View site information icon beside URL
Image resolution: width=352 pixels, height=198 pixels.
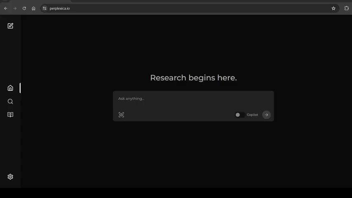[x=45, y=8]
